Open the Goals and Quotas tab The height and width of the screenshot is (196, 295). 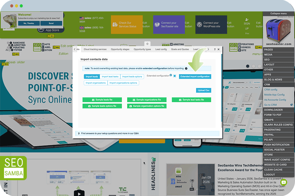tap(180, 49)
